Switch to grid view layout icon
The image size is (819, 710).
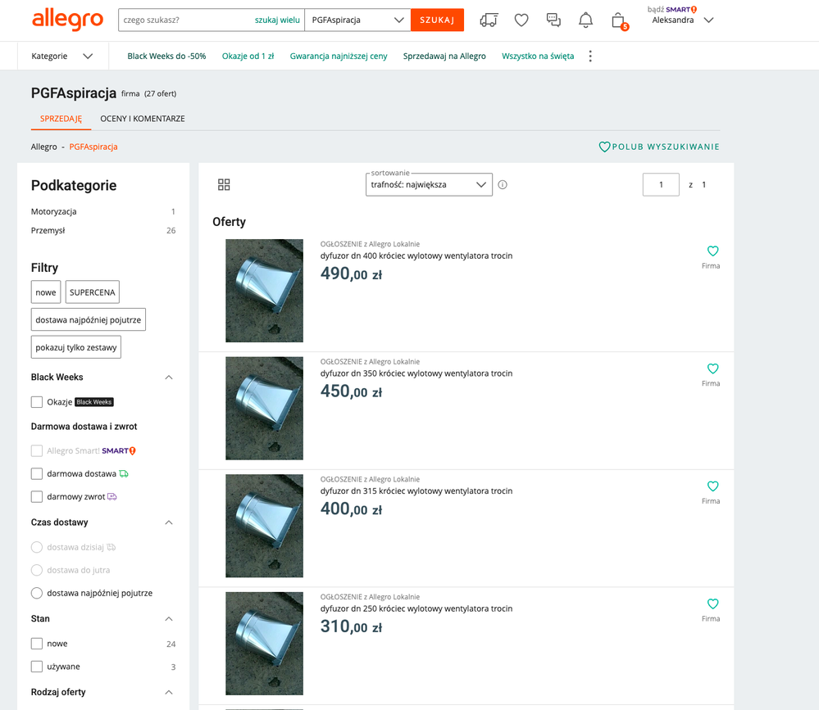pyautogui.click(x=224, y=185)
